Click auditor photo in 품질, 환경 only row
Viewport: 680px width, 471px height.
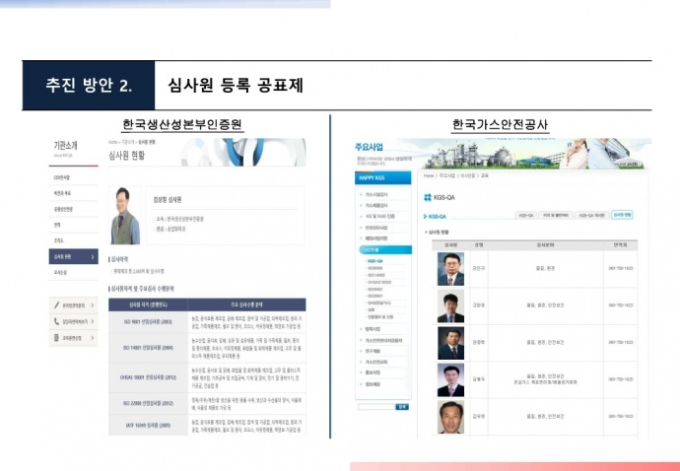pos(450,269)
